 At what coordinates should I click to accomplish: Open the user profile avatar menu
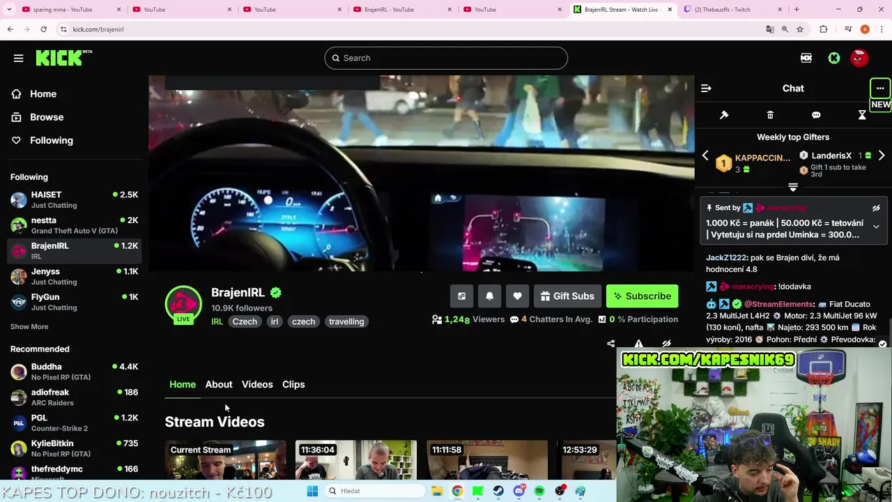pyautogui.click(x=859, y=58)
